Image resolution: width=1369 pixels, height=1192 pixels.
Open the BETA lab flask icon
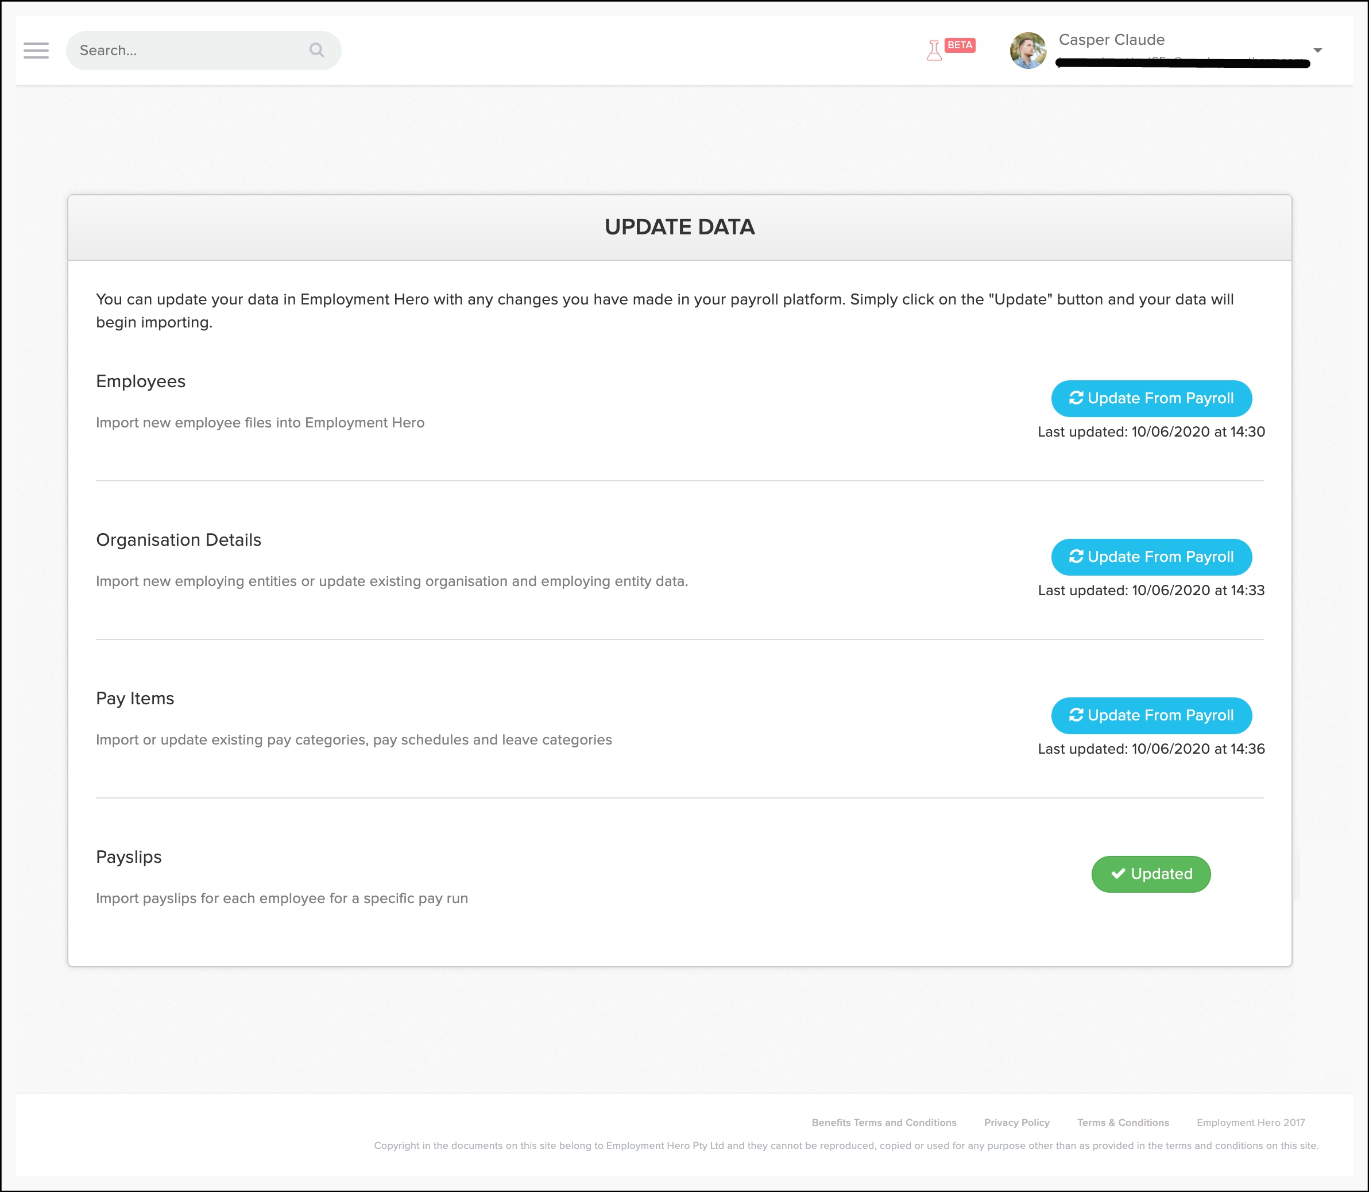(934, 51)
